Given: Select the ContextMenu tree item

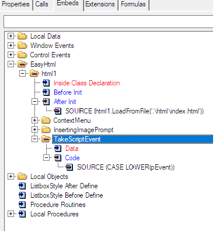Looking at the screenshot, I should [x=72, y=120].
